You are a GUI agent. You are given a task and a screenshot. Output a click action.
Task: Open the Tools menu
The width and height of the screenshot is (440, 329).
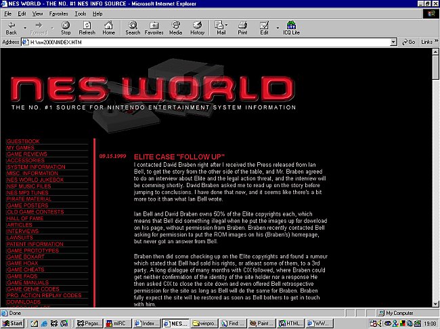click(x=80, y=13)
